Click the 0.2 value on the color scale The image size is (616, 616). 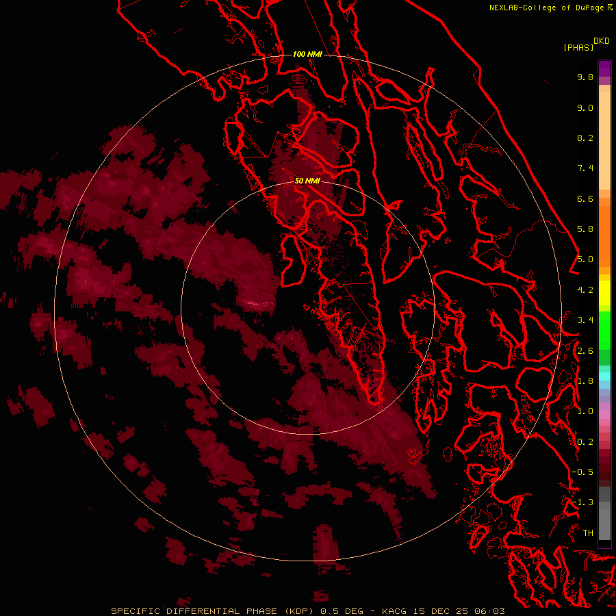click(585, 442)
